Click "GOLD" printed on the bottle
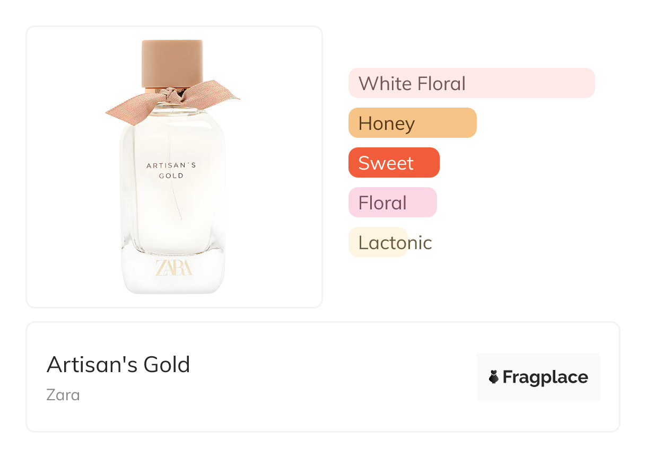646x458 pixels. 171,175
